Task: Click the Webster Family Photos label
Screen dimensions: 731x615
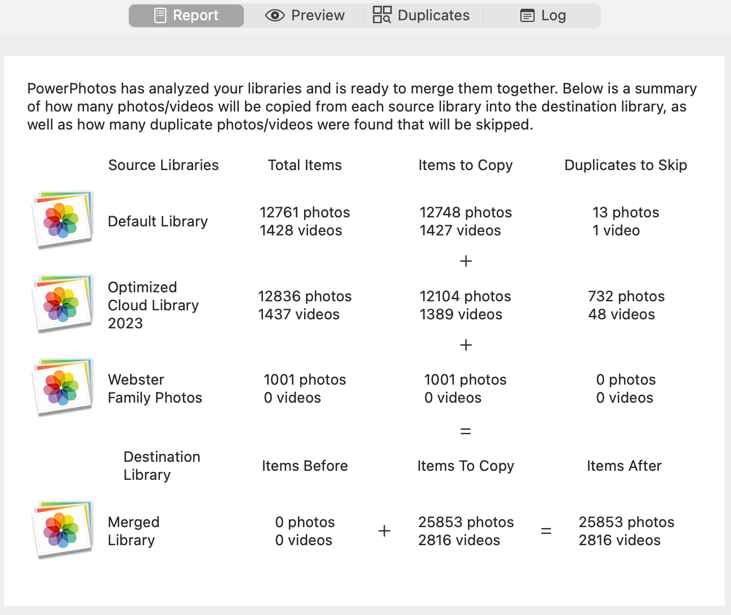Action: pos(155,389)
